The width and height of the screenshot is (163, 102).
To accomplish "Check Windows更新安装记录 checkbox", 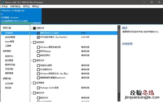I will click(x=38, y=47).
